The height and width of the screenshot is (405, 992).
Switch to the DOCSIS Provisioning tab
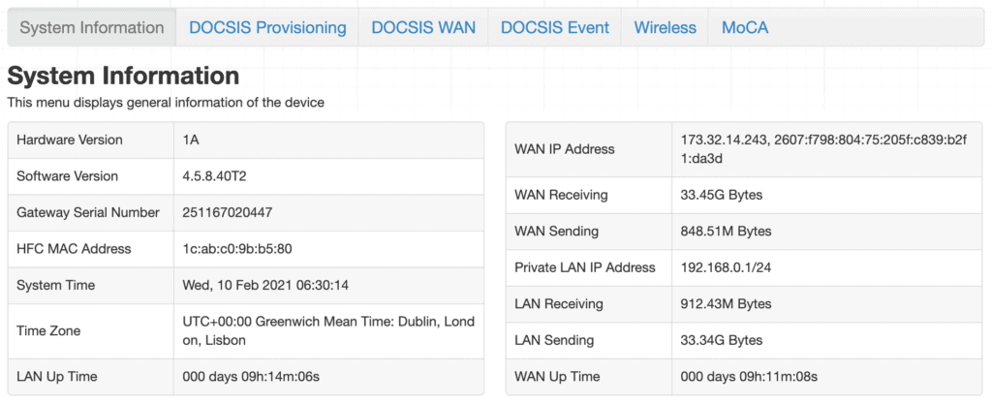pyautogui.click(x=267, y=28)
